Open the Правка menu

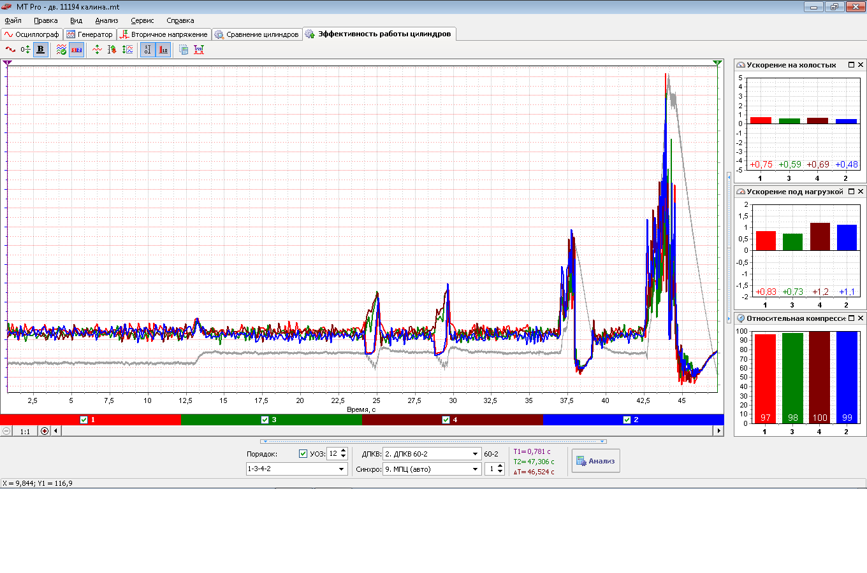pyautogui.click(x=46, y=20)
